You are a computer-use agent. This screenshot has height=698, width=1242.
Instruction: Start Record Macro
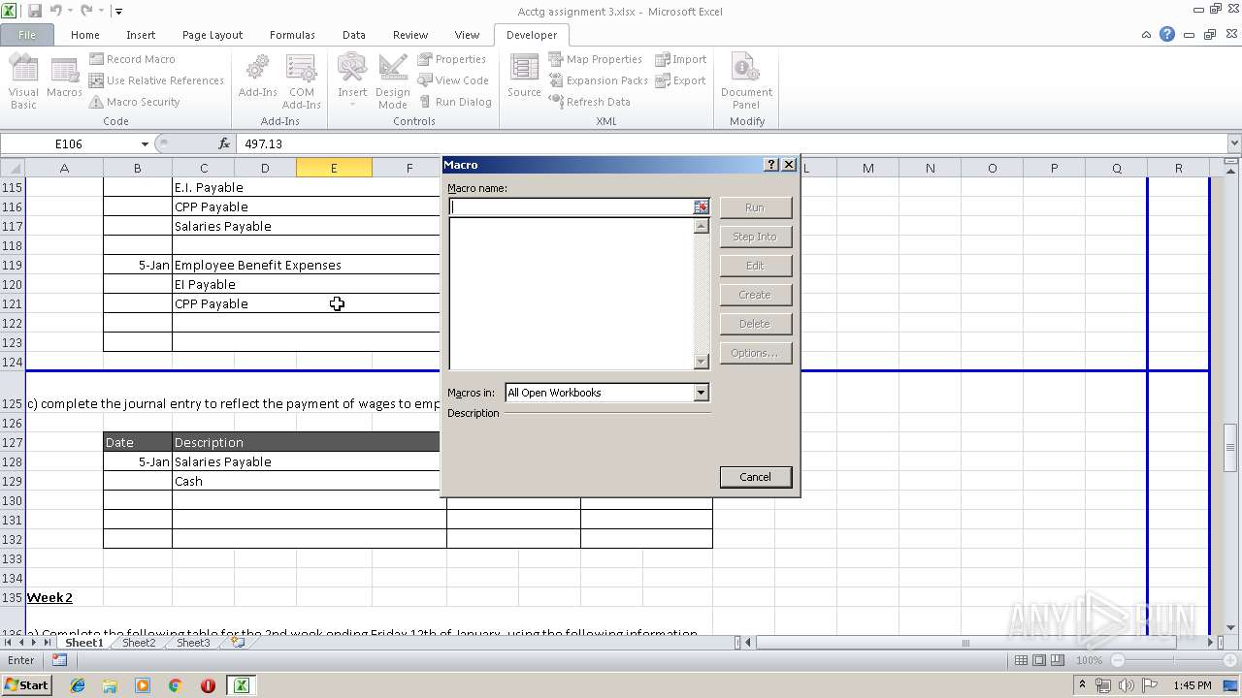[132, 59]
